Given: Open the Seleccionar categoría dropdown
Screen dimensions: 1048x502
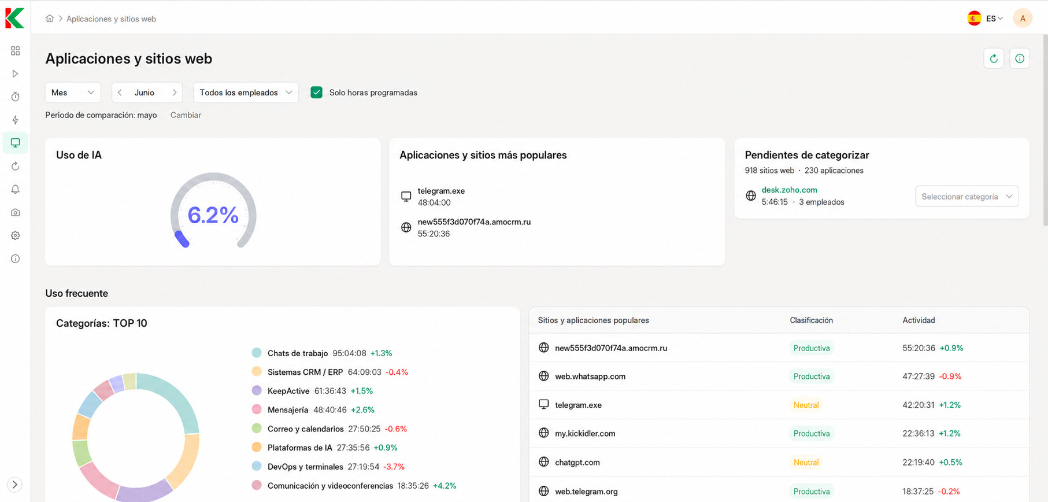Looking at the screenshot, I should click(x=967, y=197).
